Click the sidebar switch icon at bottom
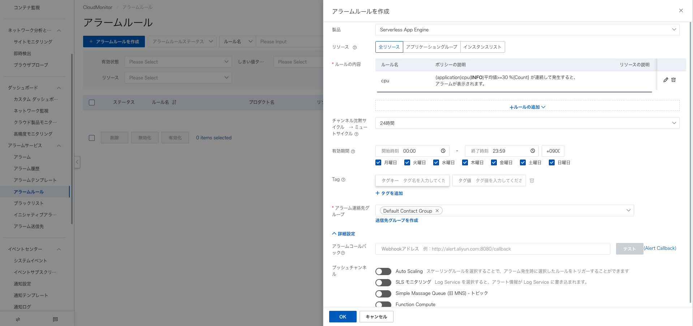The image size is (693, 326). tap(18, 319)
